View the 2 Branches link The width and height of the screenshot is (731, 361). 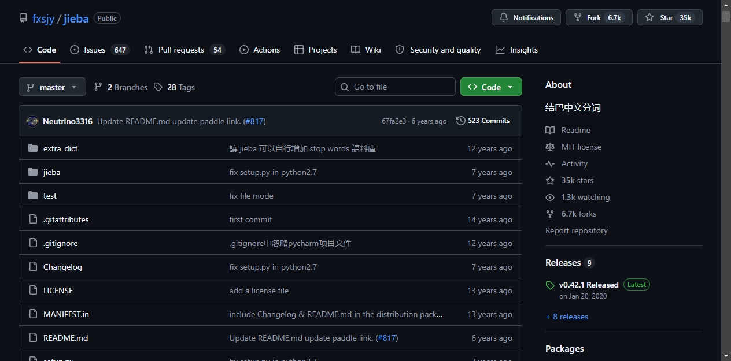pyautogui.click(x=120, y=87)
